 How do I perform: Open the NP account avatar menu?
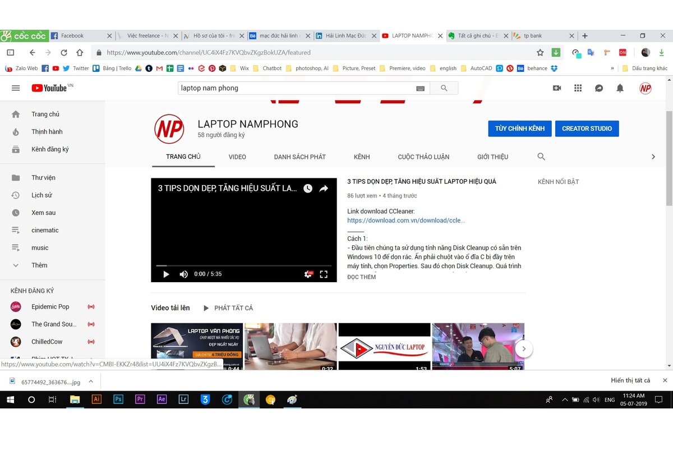[646, 88]
